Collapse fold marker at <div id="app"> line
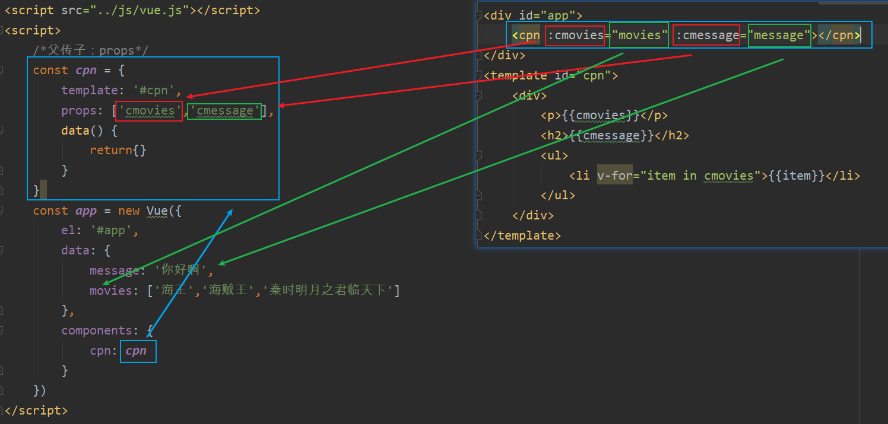 coord(478,15)
